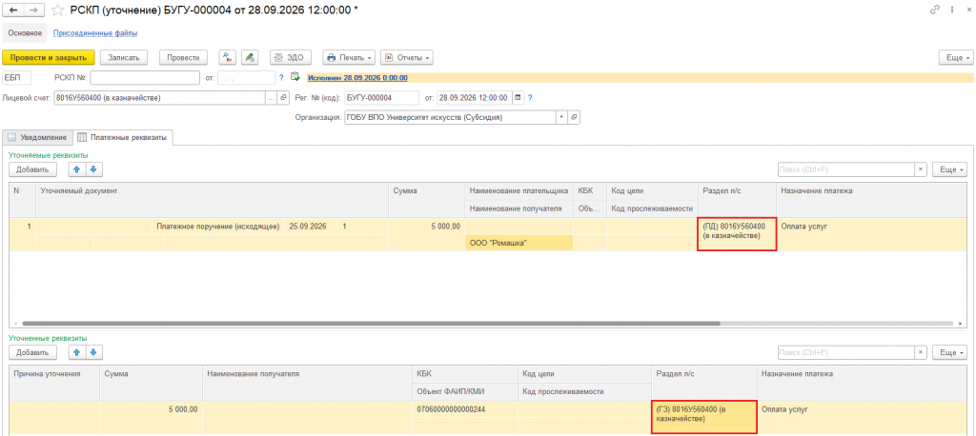Click the Записать button
Screen dimensions: 976x436
124,57
